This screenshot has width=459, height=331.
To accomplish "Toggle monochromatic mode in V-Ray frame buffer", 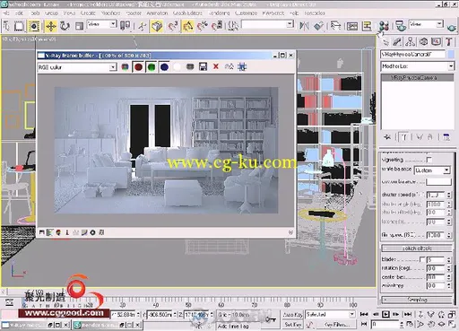I will tap(190, 67).
